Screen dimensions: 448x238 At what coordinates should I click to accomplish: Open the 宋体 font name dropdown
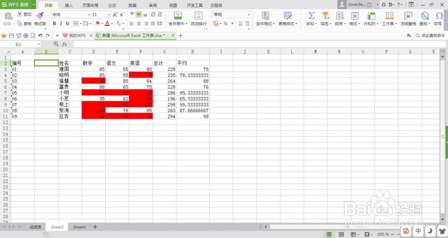[89, 15]
